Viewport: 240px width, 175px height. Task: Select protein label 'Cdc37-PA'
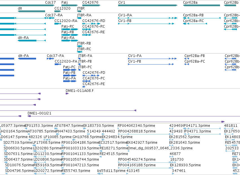(55, 56)
